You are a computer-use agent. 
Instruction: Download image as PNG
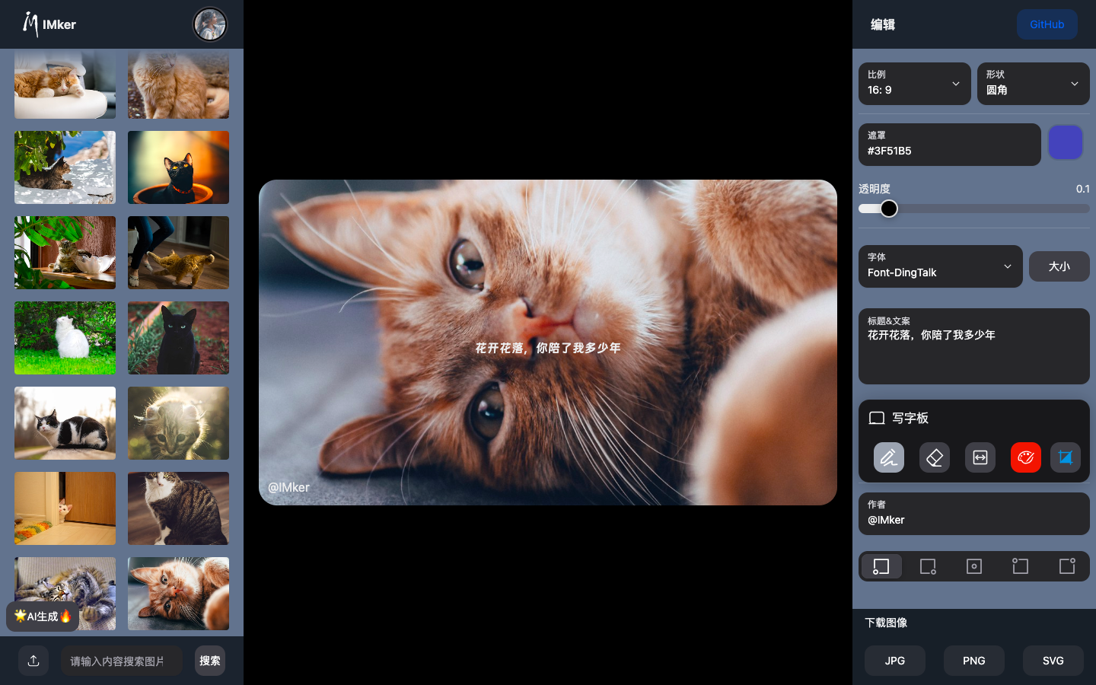click(x=974, y=661)
